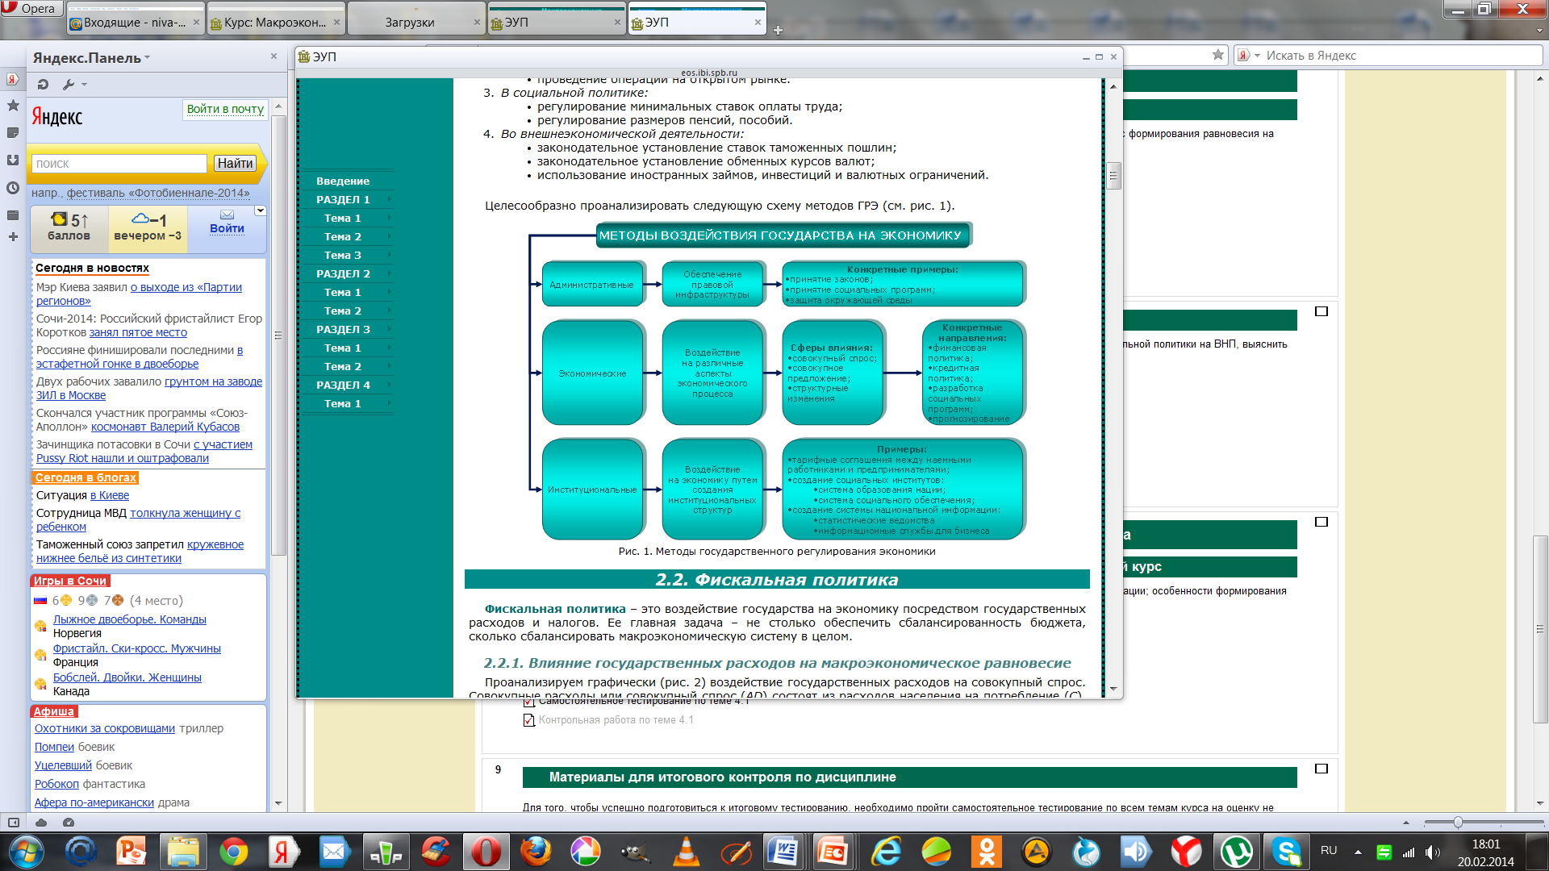Screen dimensions: 1549x871
Task: Click the RU language indicator in taskbar
Action: coord(1329,851)
